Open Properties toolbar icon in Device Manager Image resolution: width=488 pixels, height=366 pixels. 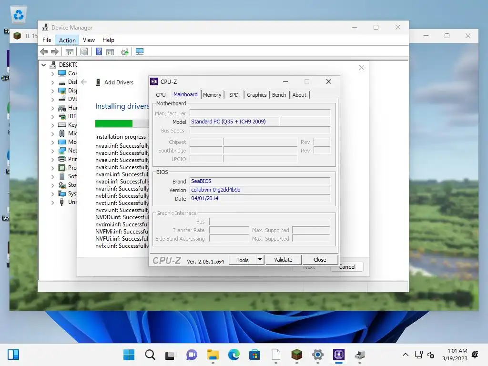(x=84, y=51)
